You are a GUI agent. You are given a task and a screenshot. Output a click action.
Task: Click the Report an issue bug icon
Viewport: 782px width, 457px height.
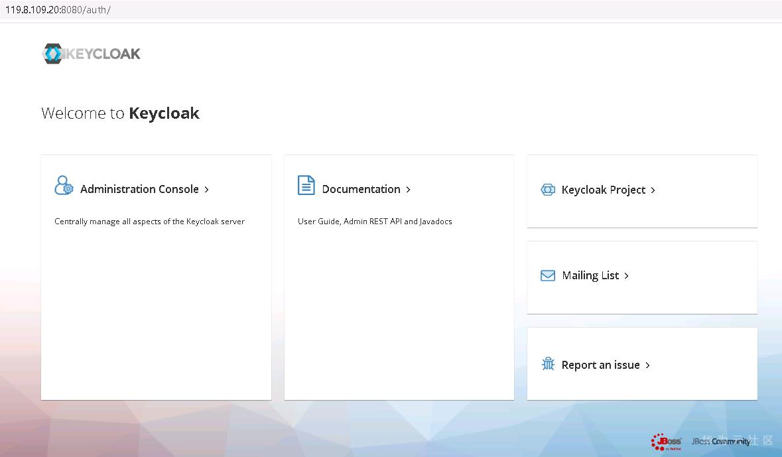(548, 364)
